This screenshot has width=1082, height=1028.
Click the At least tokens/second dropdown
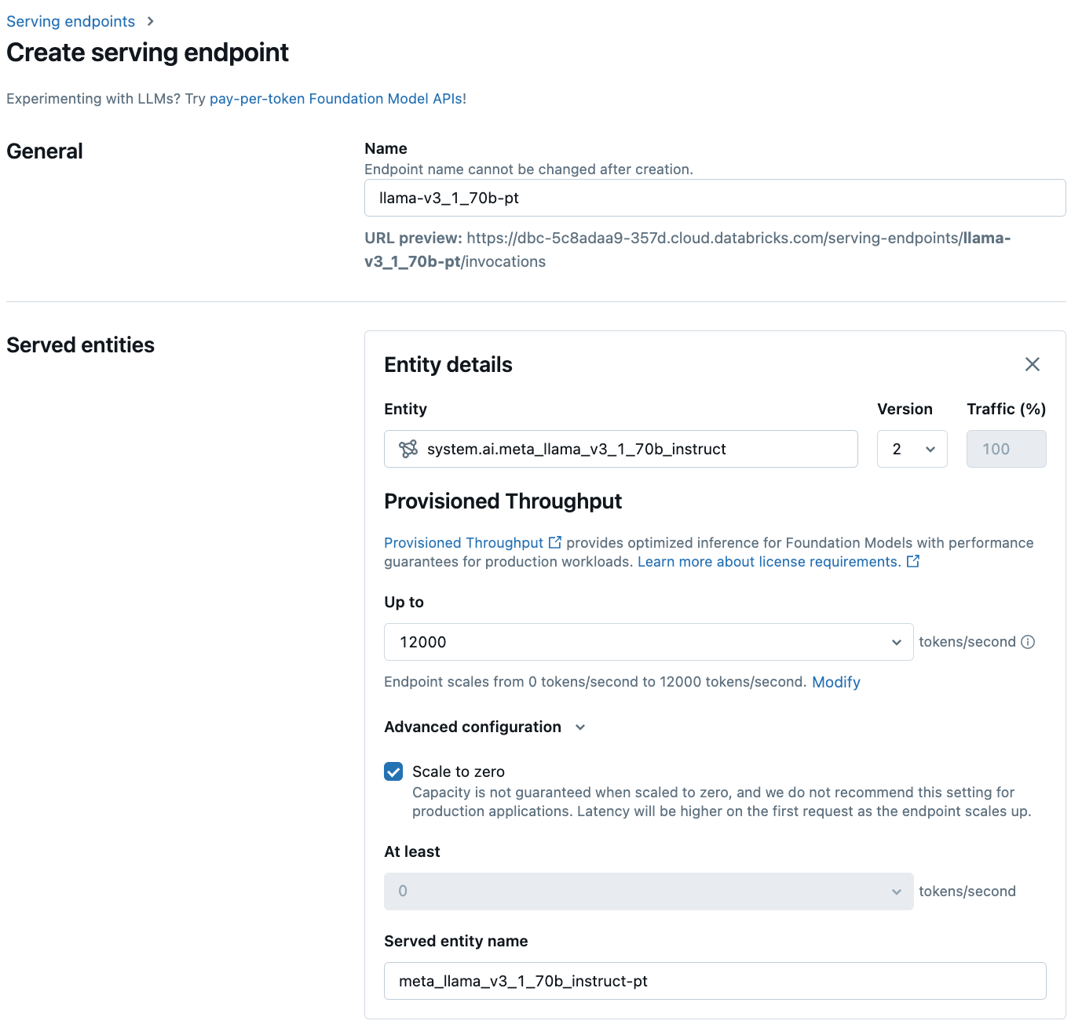click(648, 891)
